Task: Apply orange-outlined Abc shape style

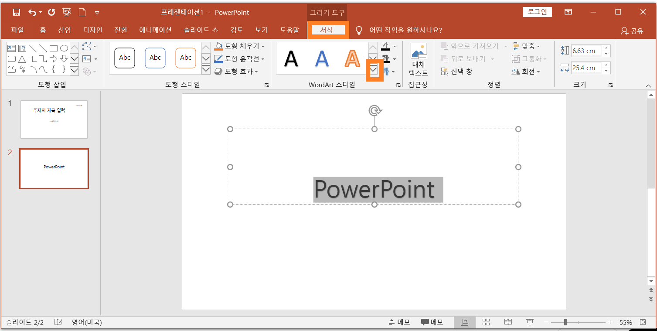Action: (x=186, y=58)
